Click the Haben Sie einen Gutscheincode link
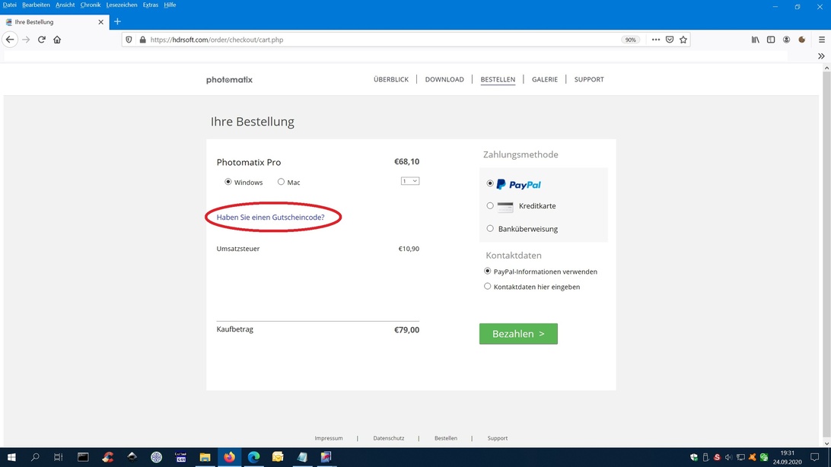 (x=270, y=218)
